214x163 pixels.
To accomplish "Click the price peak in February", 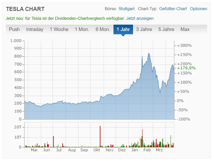I will (x=149, y=53).
